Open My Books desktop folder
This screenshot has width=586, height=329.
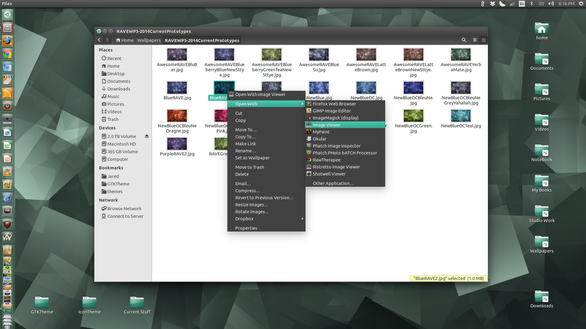(542, 181)
